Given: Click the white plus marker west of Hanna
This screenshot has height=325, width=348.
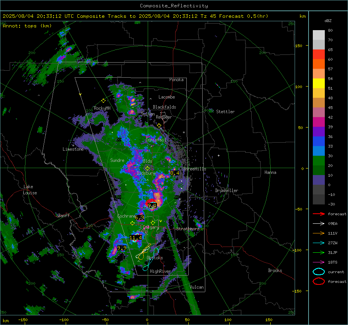Looking at the screenshot, I should pos(218,155).
